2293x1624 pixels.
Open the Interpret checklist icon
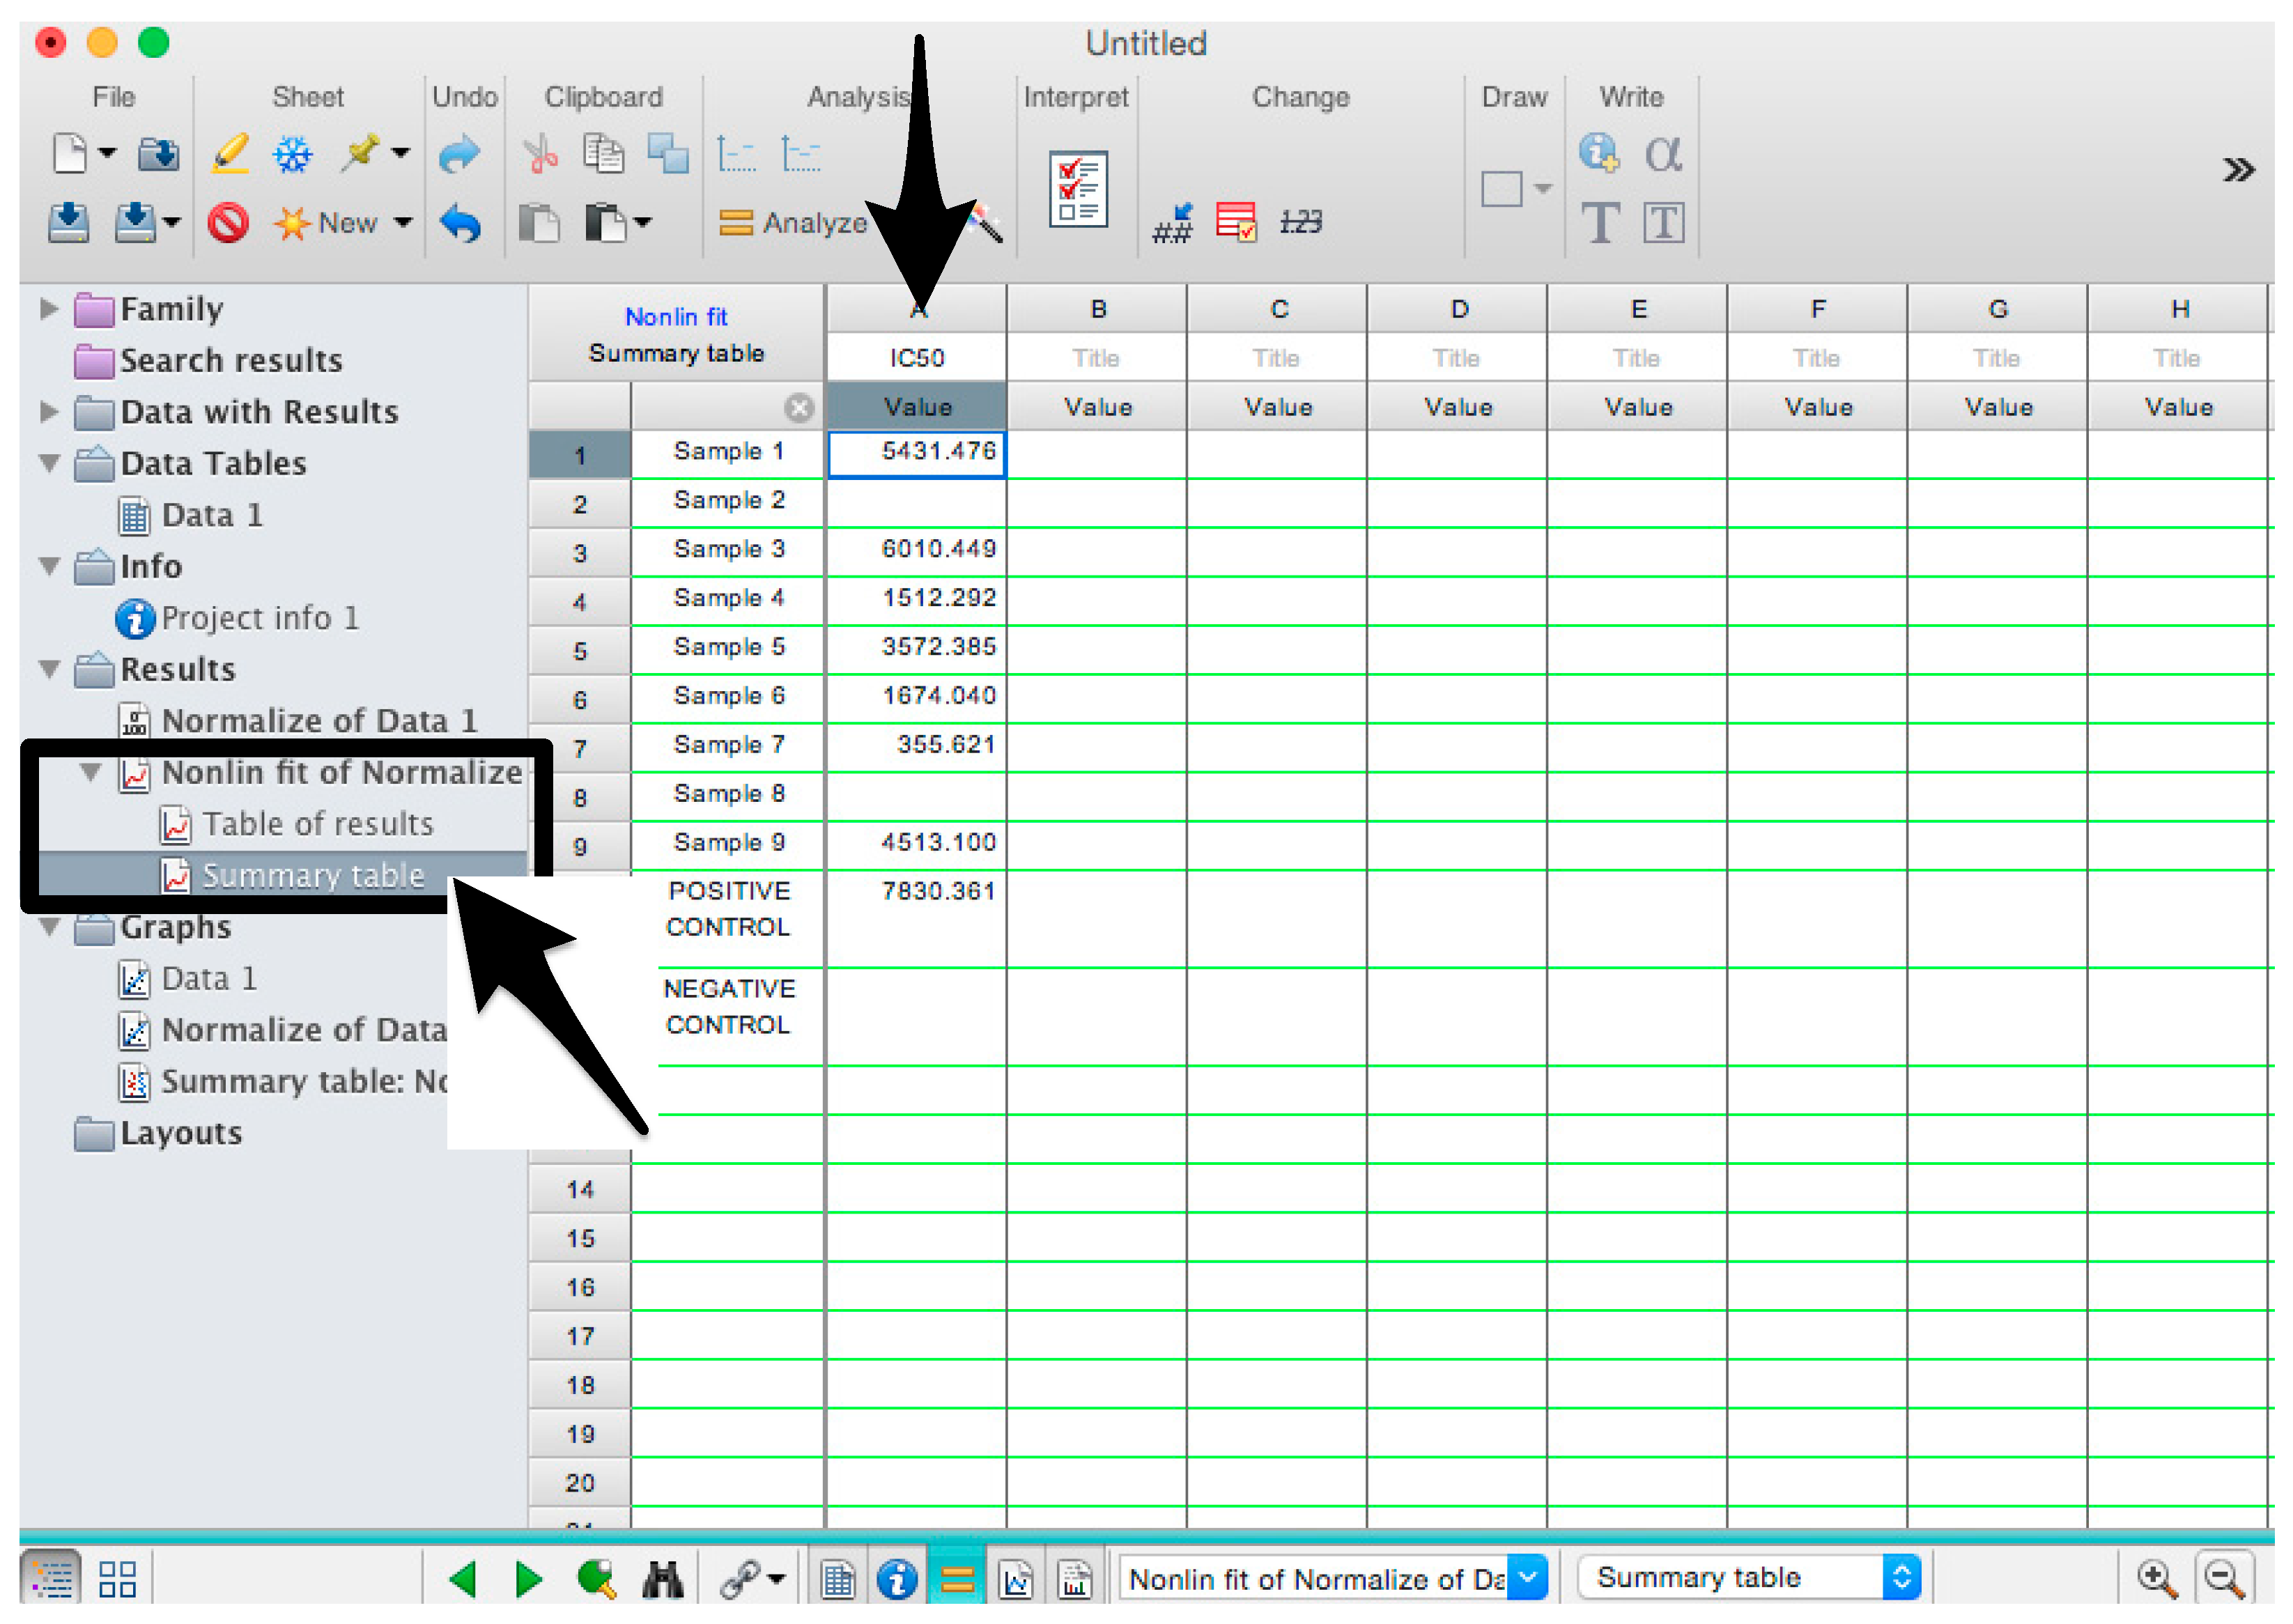[1077, 188]
